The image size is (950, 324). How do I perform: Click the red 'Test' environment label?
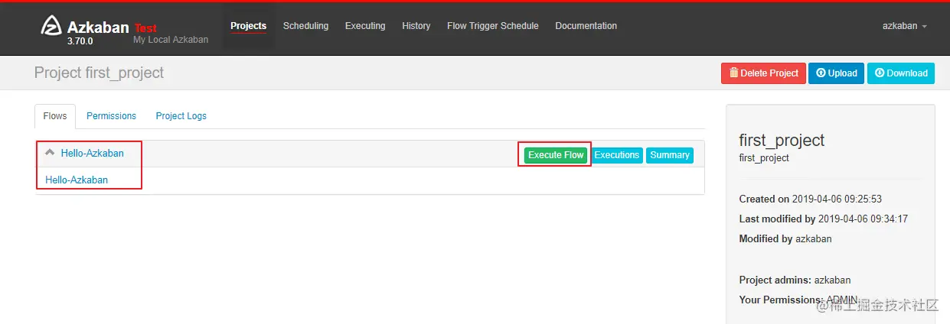coord(145,28)
